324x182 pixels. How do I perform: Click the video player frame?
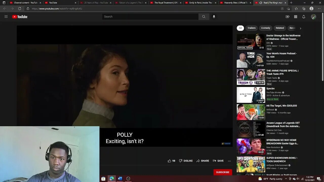pyautogui.click(x=125, y=86)
